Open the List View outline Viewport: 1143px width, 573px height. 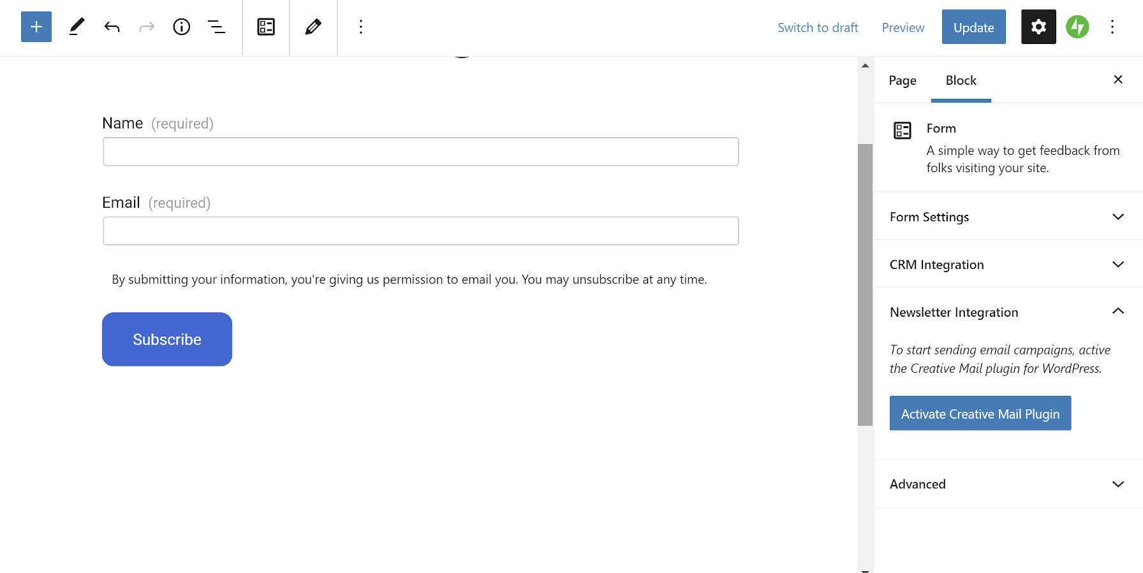click(216, 27)
